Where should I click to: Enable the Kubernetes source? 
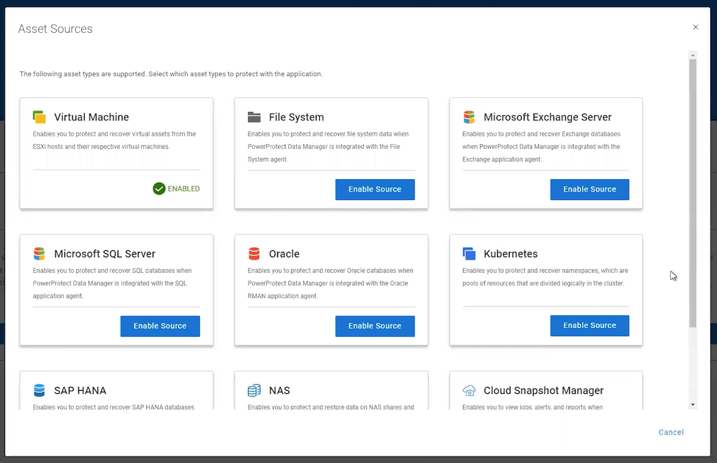590,325
